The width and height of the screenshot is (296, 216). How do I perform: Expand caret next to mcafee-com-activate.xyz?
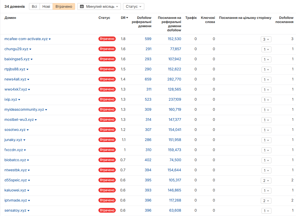click(50, 39)
